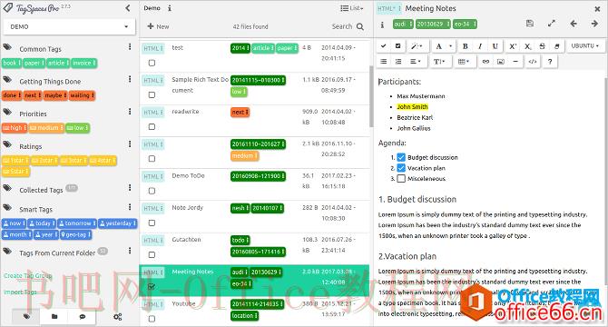
Task: Tick checkbox for 'Demo ToDo' file
Action: coord(152,191)
